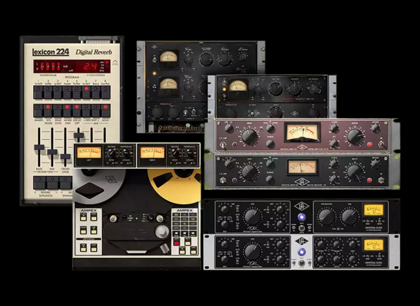Viewport: 420px width, 306px height.
Task: Toggle the power switch on the black 1176
Action: click(381, 180)
